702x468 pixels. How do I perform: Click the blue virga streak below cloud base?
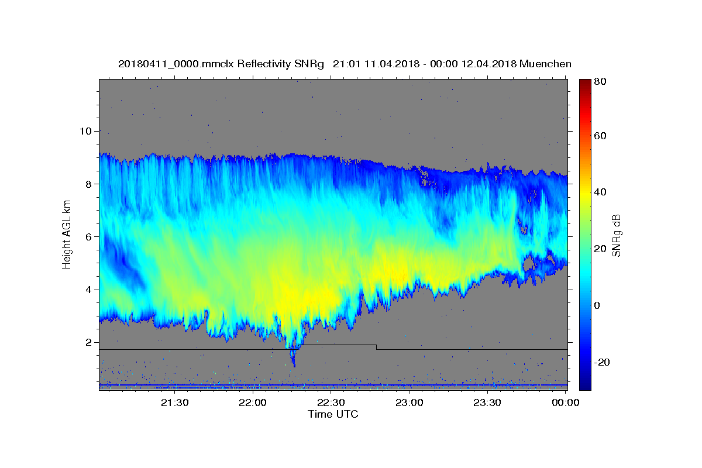[x=294, y=356]
